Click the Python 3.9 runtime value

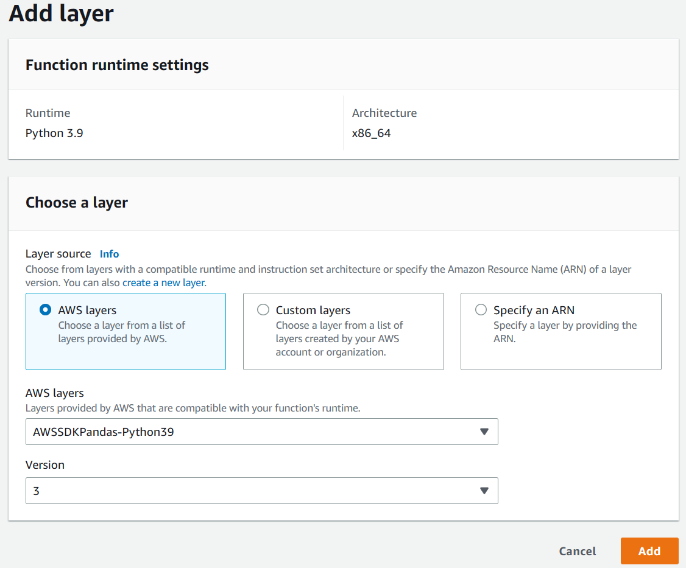pyautogui.click(x=54, y=133)
